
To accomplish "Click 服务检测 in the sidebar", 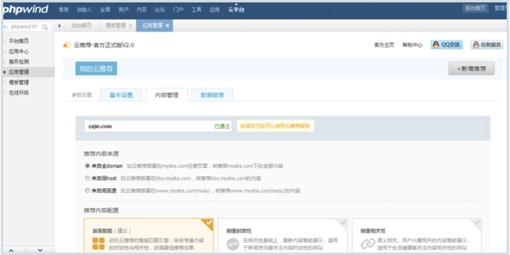I will point(19,62).
